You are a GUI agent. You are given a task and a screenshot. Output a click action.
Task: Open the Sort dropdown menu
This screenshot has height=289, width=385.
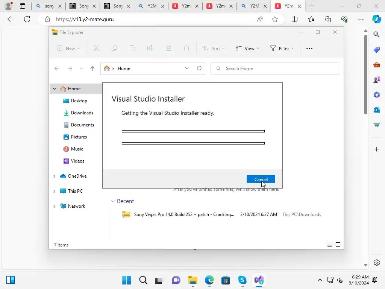[214, 49]
